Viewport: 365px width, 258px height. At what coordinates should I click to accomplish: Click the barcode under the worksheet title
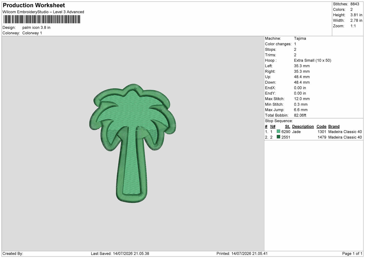42,19
